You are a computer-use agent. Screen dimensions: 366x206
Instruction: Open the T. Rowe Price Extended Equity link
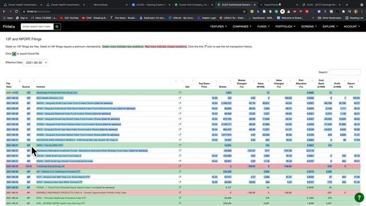click(66, 187)
